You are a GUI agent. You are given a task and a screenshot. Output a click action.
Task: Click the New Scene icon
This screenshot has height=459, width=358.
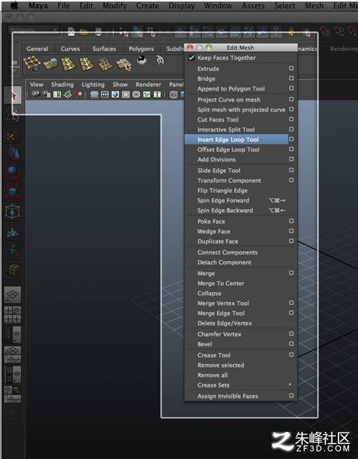click(71, 32)
